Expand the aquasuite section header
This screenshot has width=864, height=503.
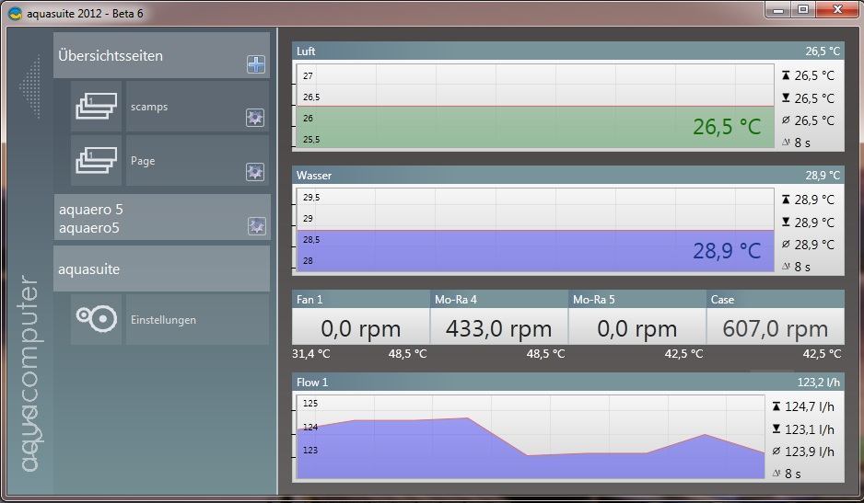click(161, 269)
